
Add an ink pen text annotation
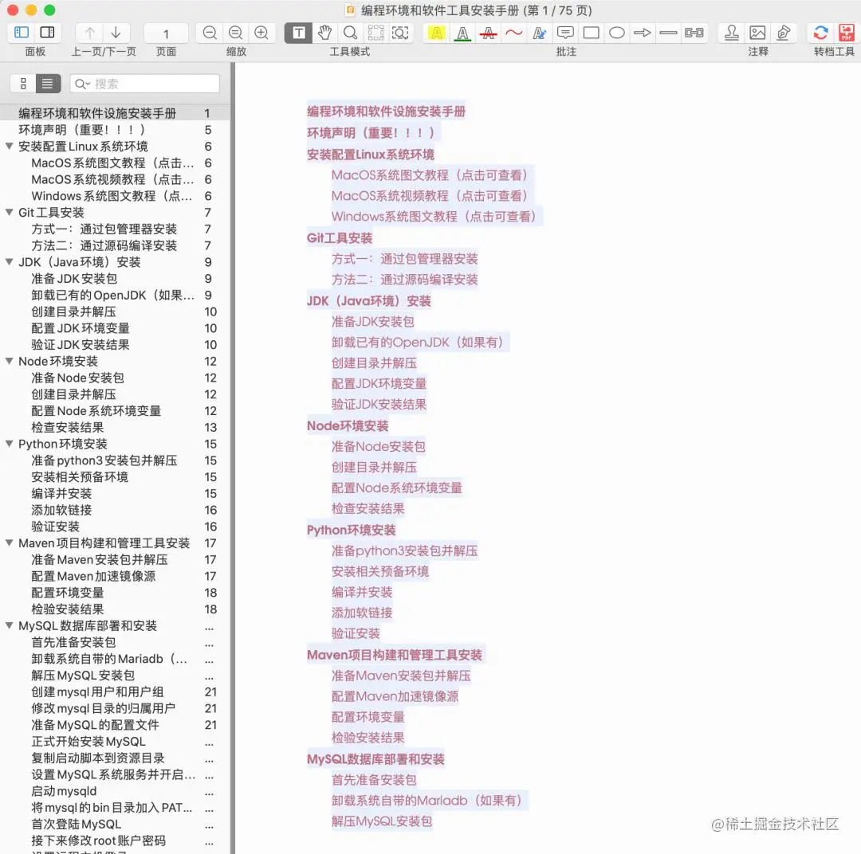tap(539, 33)
